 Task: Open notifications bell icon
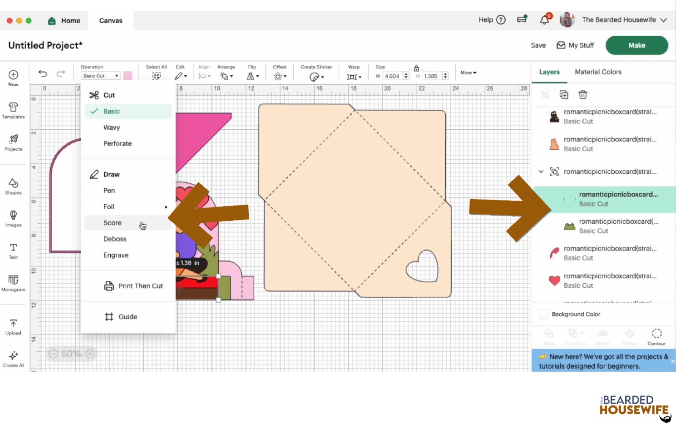coord(545,20)
